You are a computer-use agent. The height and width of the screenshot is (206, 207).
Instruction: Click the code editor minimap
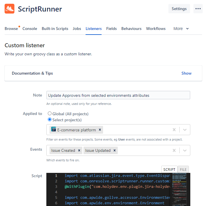(180, 189)
